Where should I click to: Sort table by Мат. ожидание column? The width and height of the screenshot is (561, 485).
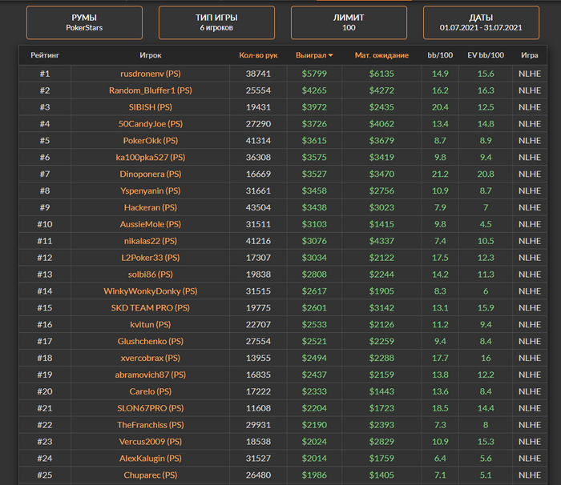click(381, 55)
